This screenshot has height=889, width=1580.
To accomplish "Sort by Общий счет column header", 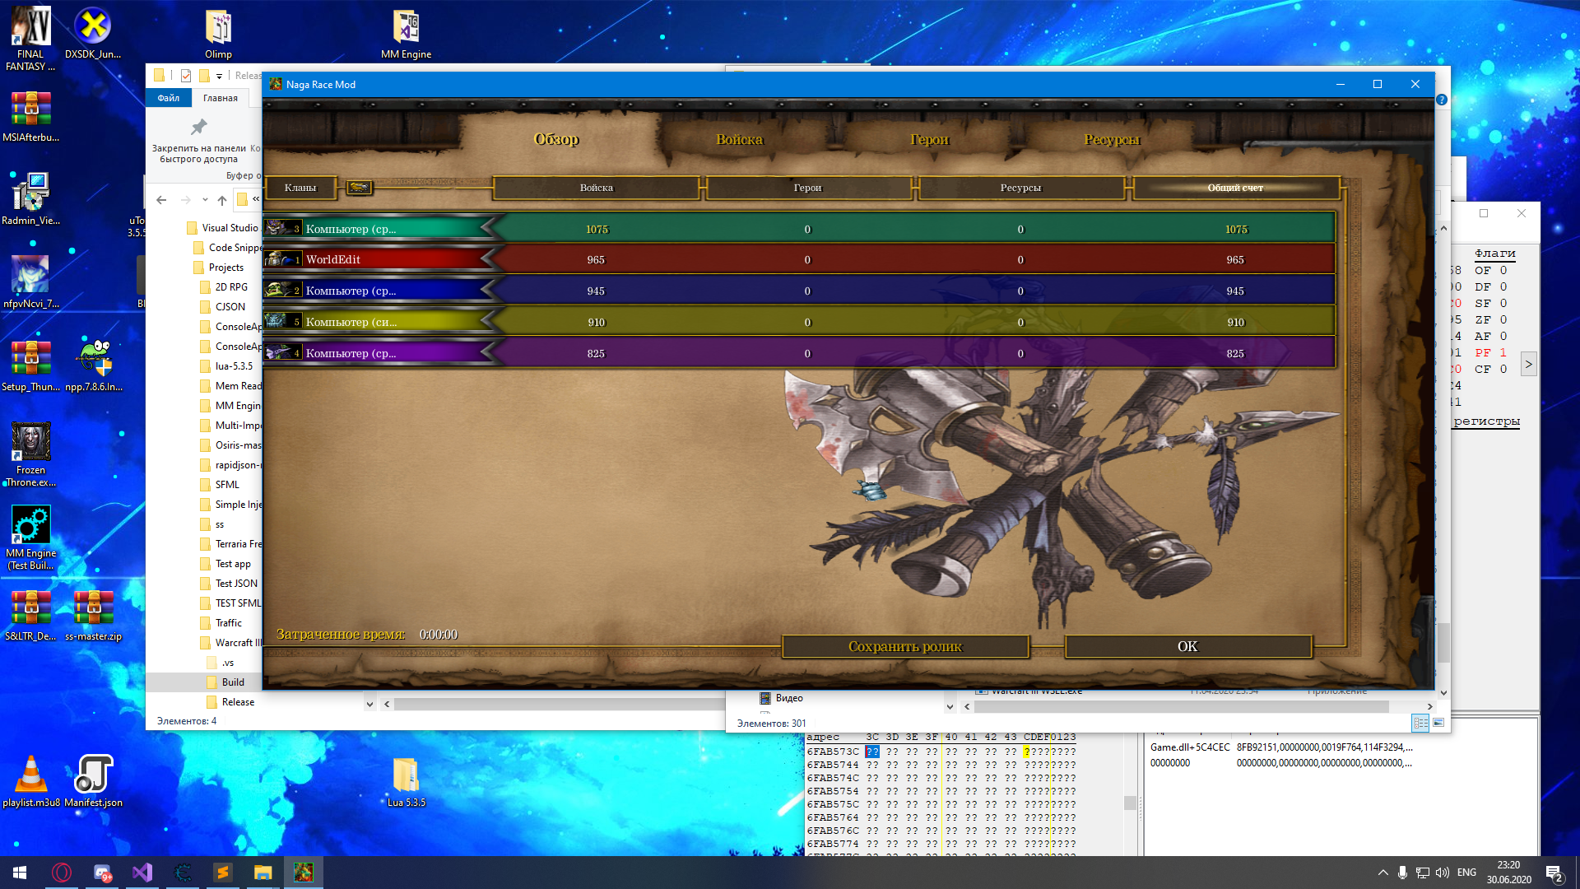I will (1234, 188).
